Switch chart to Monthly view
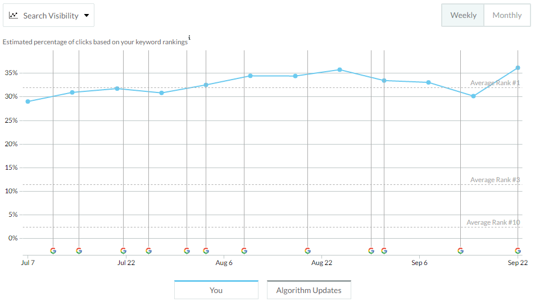 (507, 15)
